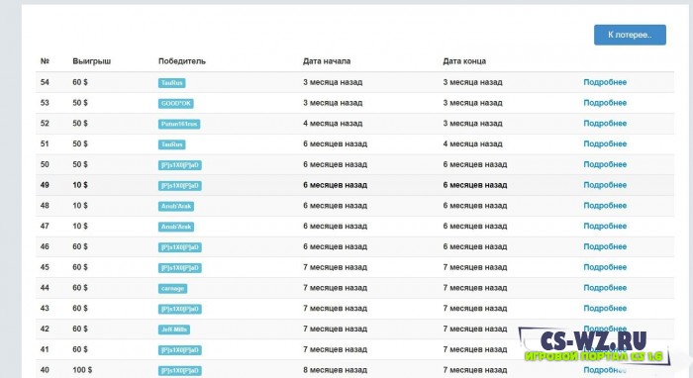Click end date "4 месяца назад" in row 51
693x378 pixels.
click(x=473, y=143)
